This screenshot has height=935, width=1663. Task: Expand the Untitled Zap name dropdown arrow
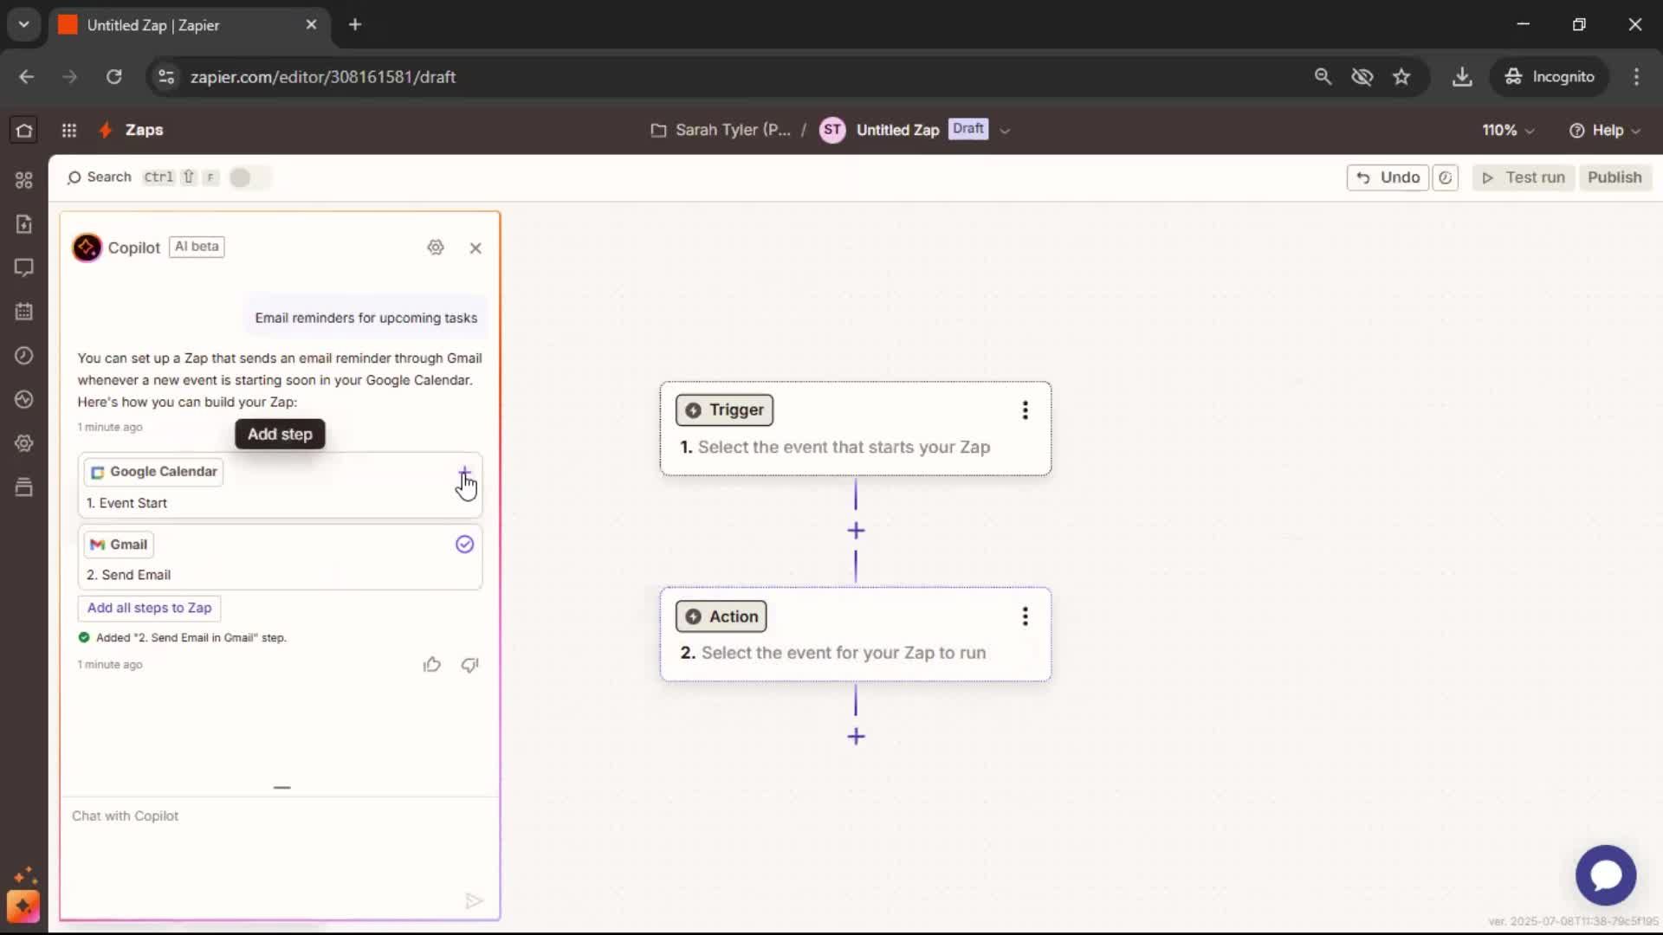coord(1005,131)
